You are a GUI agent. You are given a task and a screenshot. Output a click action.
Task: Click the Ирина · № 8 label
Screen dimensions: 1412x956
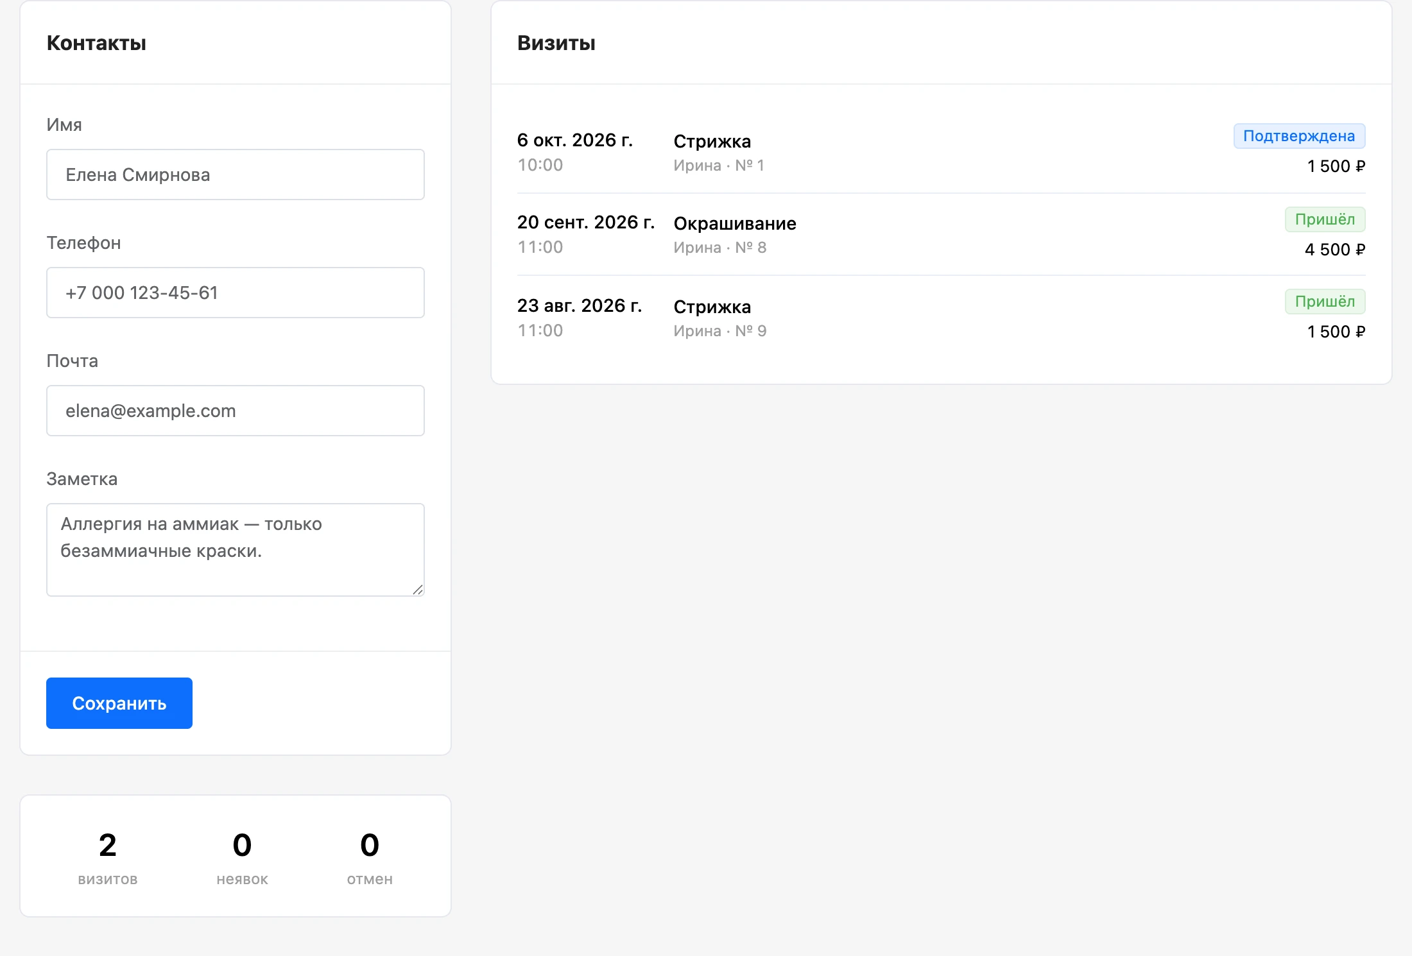click(720, 248)
